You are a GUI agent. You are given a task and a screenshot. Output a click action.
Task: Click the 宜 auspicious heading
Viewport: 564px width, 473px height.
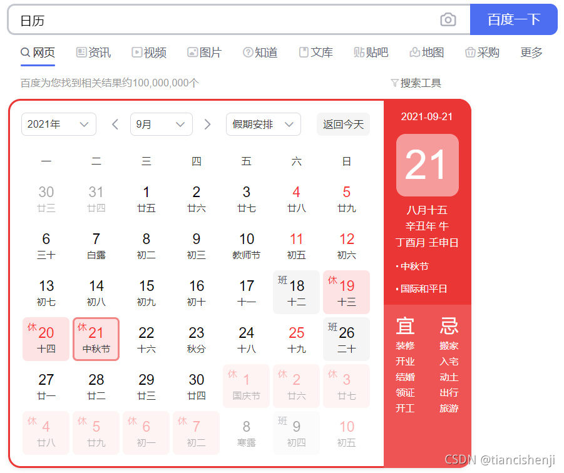405,325
